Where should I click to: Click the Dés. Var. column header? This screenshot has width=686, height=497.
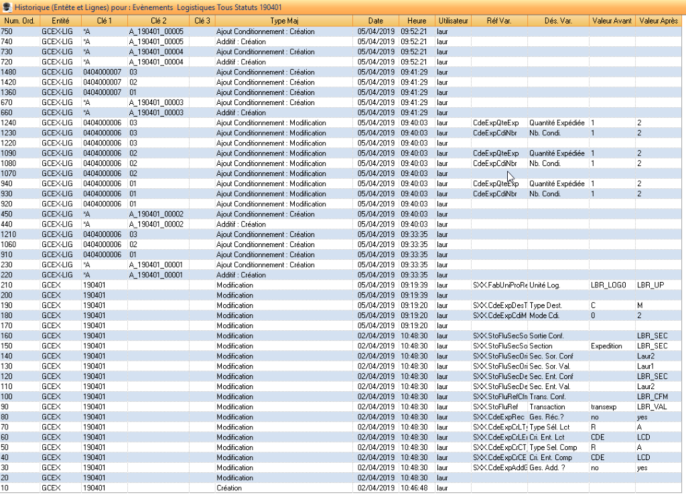tap(557, 21)
